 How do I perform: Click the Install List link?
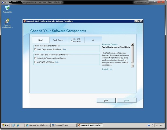(x=107, y=69)
